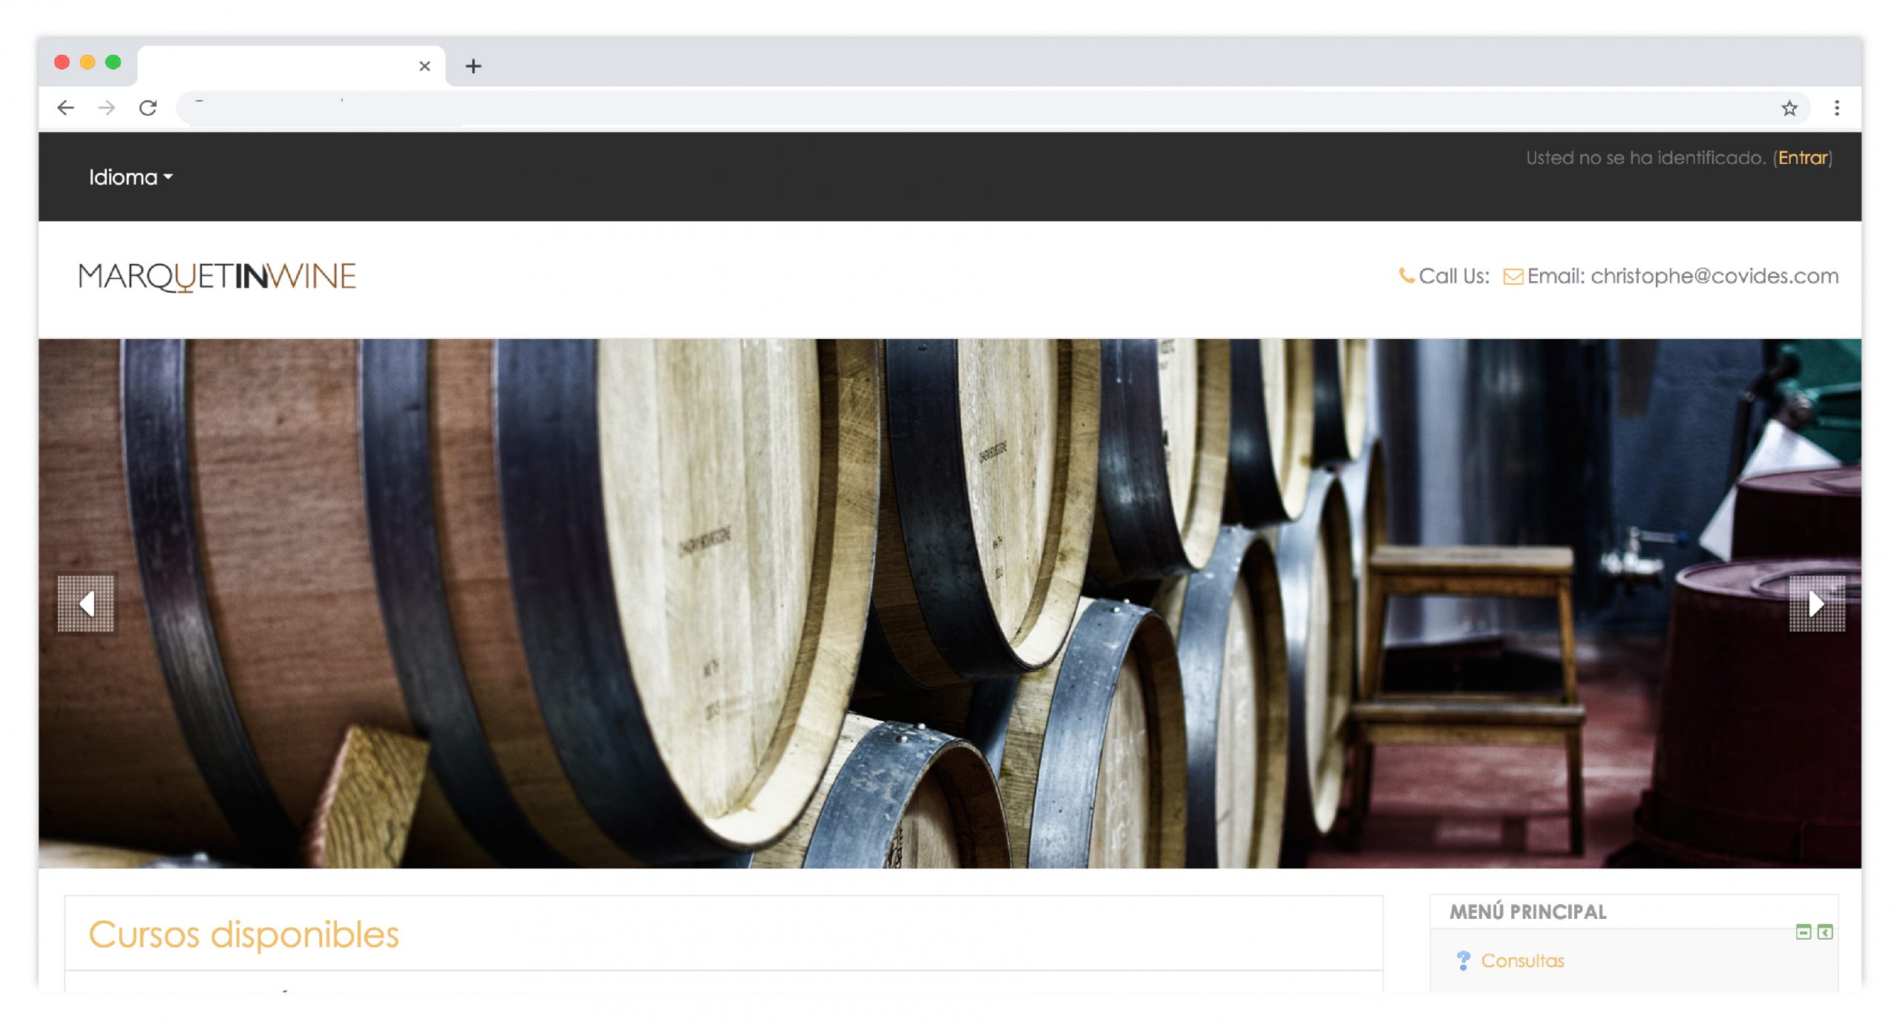Click the blue question mark beside Consultas
Image resolution: width=1900 pixels, height=1022 pixels.
click(x=1463, y=960)
